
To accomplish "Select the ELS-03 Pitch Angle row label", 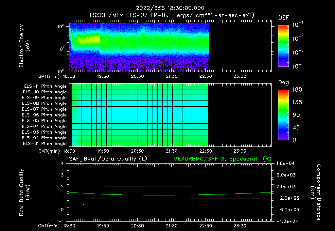I will click(x=44, y=132).
